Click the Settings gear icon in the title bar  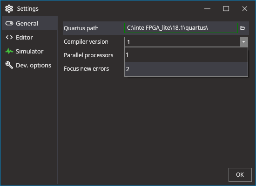9,8
